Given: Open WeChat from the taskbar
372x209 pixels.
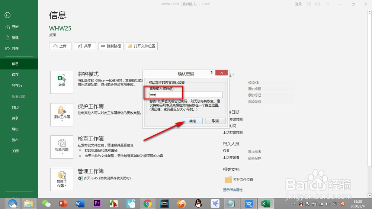Looking at the screenshot, I should point(46,203).
